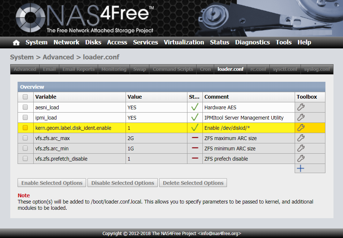Click the Home icon in navigation bar
Viewport: 343px width, 238px height.
[x=16, y=43]
